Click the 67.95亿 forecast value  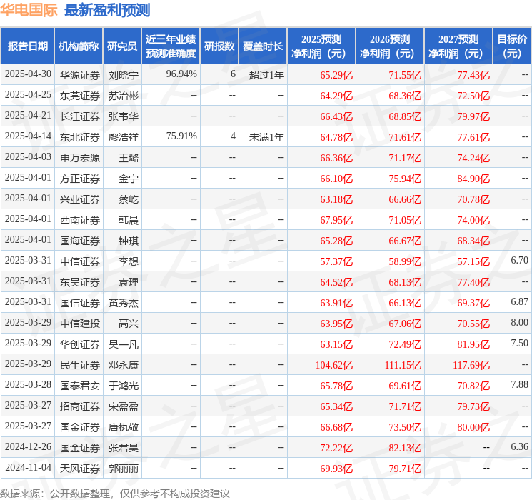[336, 220]
